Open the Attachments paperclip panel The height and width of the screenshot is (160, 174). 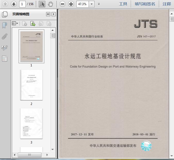[x=5, y=36]
